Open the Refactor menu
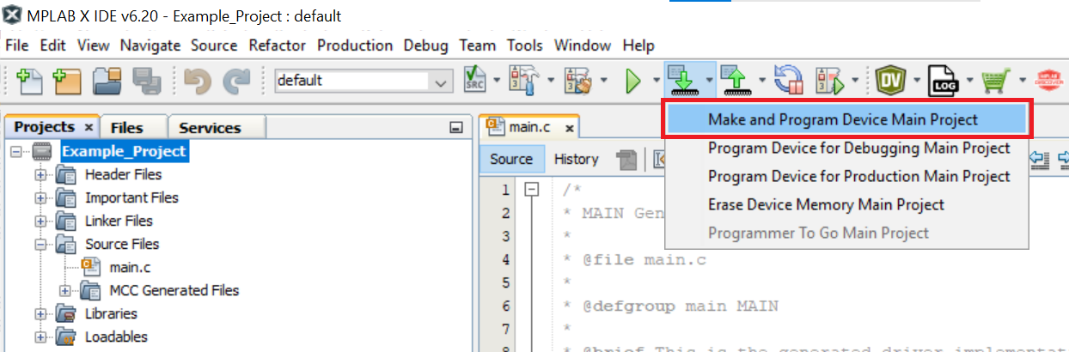The width and height of the screenshot is (1069, 352). click(x=278, y=46)
